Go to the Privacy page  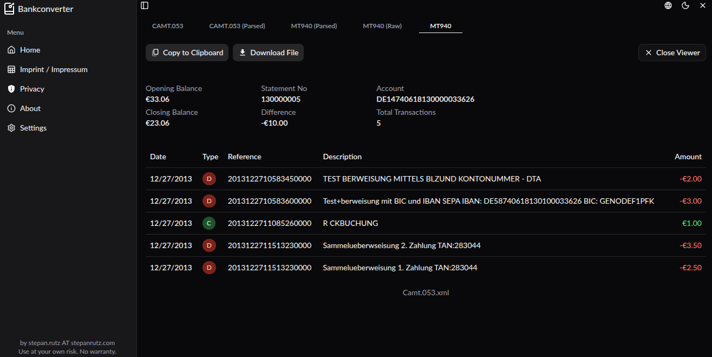32,89
